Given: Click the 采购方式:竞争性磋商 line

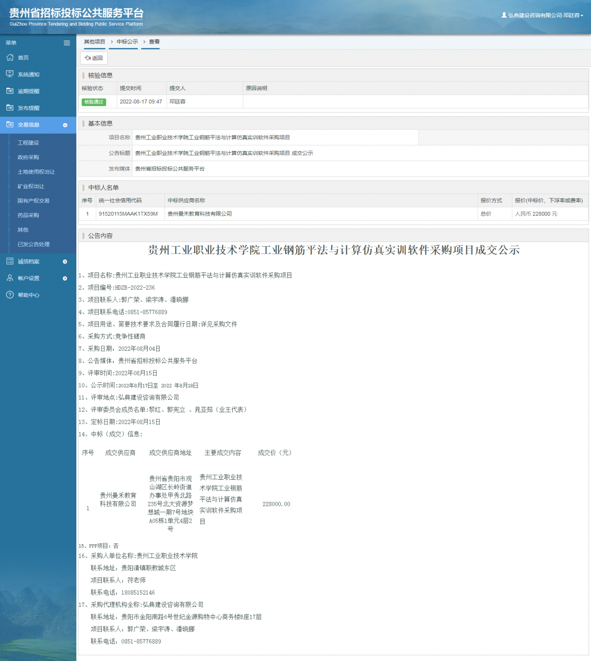Looking at the screenshot, I should (112, 336).
